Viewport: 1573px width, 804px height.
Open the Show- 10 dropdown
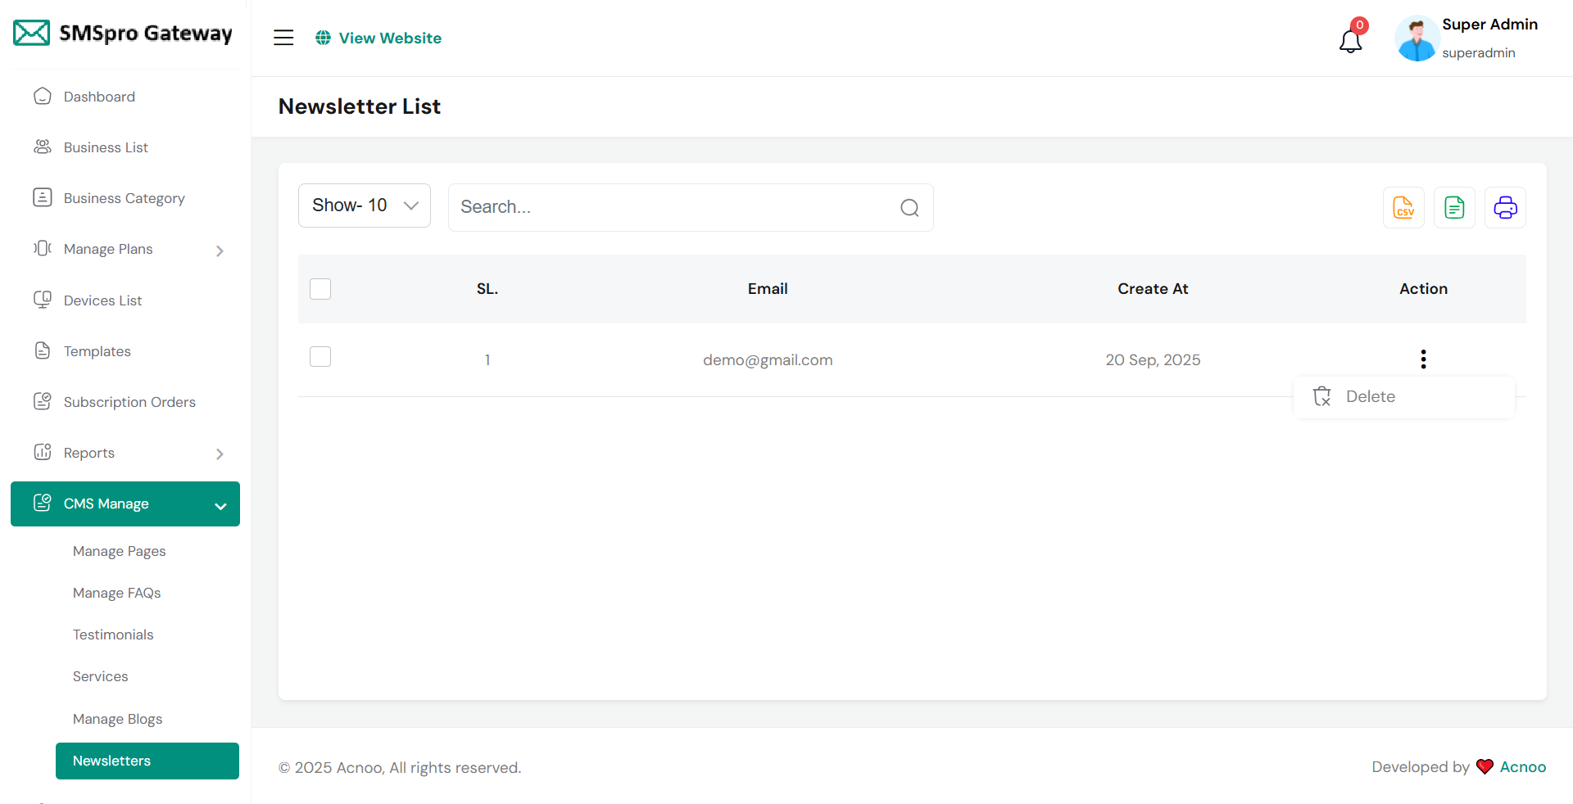365,206
